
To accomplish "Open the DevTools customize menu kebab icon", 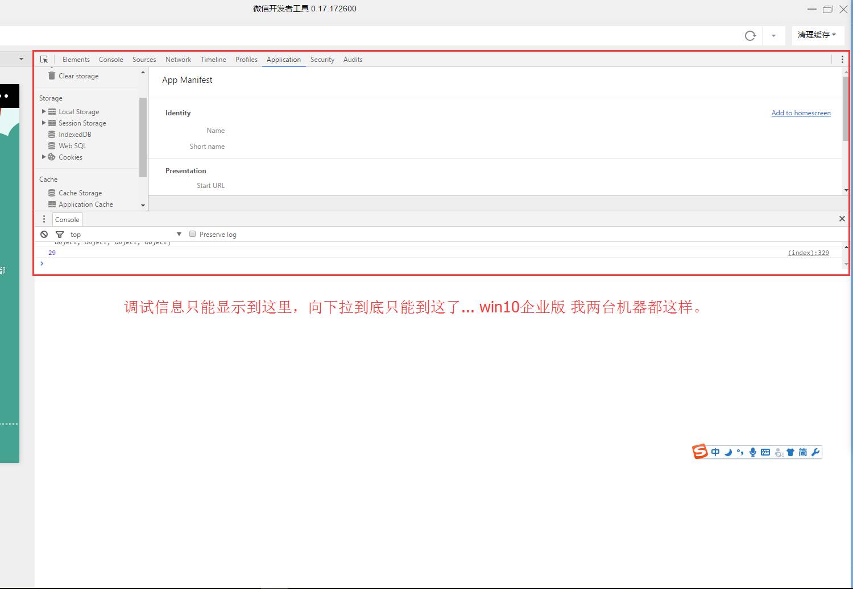I will point(842,59).
